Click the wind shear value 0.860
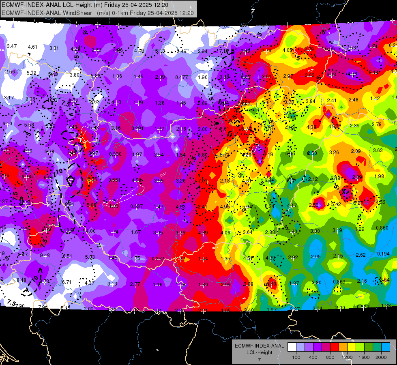The image size is (397, 365). (382, 228)
